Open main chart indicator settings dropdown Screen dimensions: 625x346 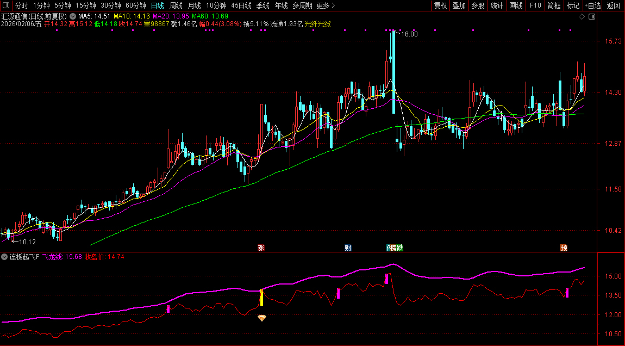73,16
